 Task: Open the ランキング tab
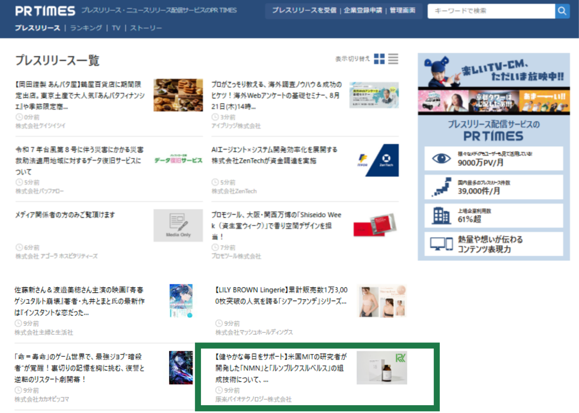tap(86, 28)
